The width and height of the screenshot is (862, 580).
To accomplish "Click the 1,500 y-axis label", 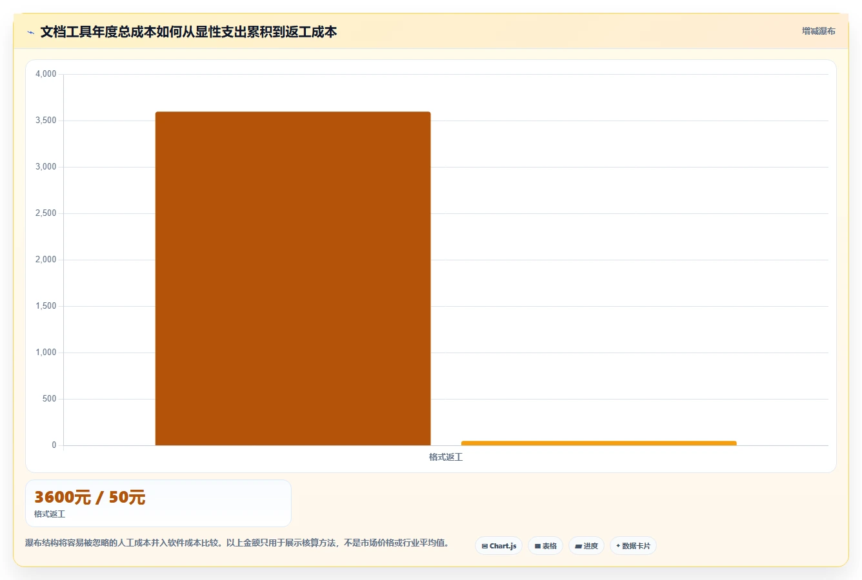I will click(x=46, y=306).
